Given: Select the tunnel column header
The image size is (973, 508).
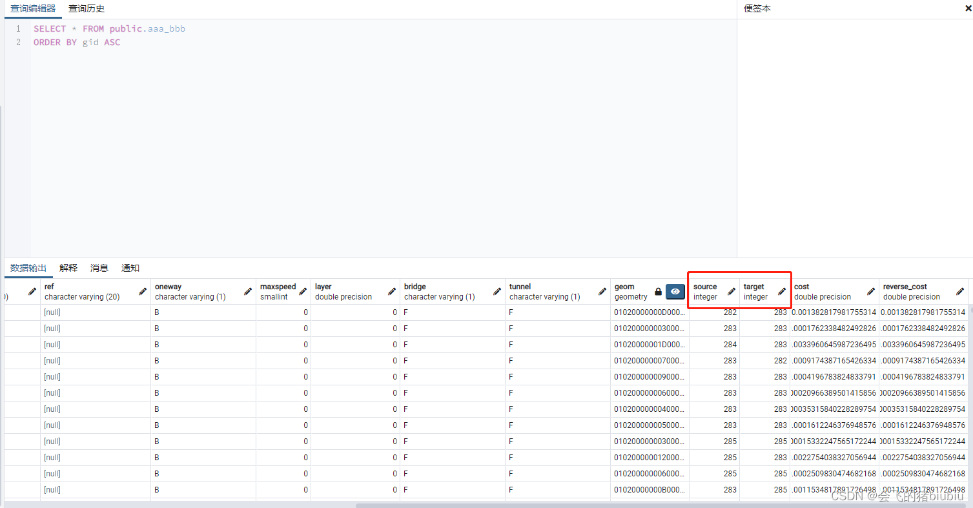Looking at the screenshot, I should click(x=558, y=292).
